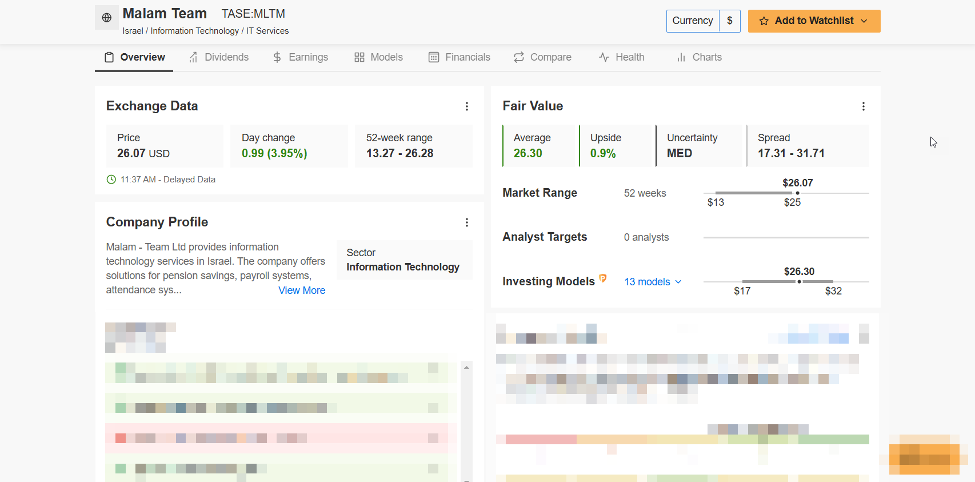Click the Uncertainty MED card
This screenshot has width=975, height=482.
pos(699,146)
